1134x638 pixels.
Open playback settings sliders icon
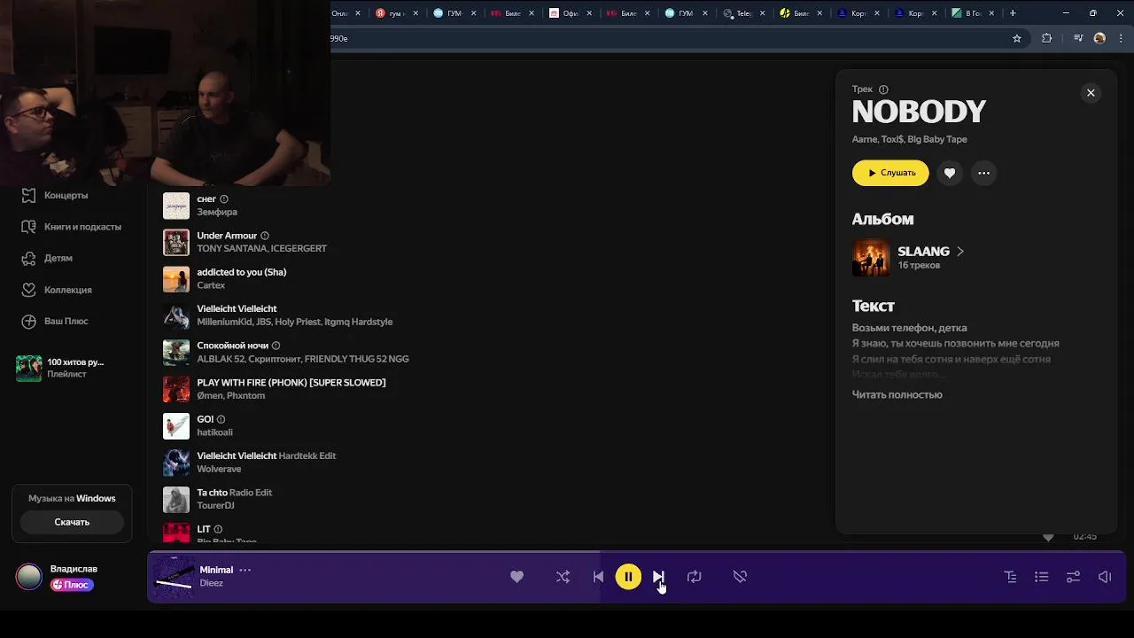pos(1073,577)
